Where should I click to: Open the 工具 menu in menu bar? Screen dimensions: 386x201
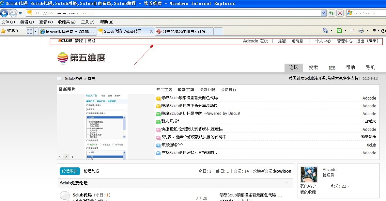click(87, 22)
